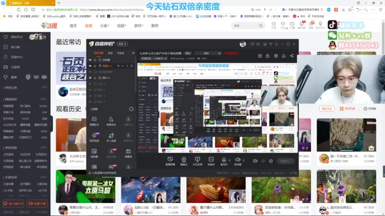Toggle visibility of the 图片 3 source
Image resolution: width=385 pixels, height=216 pixels.
pyautogui.click(x=90, y=96)
